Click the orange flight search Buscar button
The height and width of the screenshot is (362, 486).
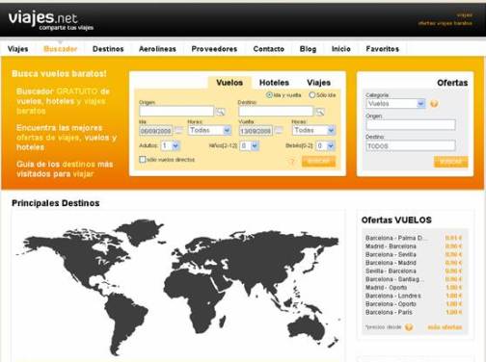[318, 162]
